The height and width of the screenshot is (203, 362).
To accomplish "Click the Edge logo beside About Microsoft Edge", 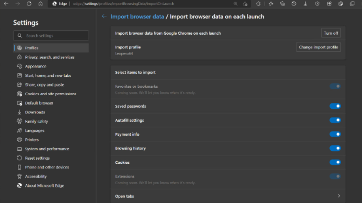I will (x=19, y=185).
